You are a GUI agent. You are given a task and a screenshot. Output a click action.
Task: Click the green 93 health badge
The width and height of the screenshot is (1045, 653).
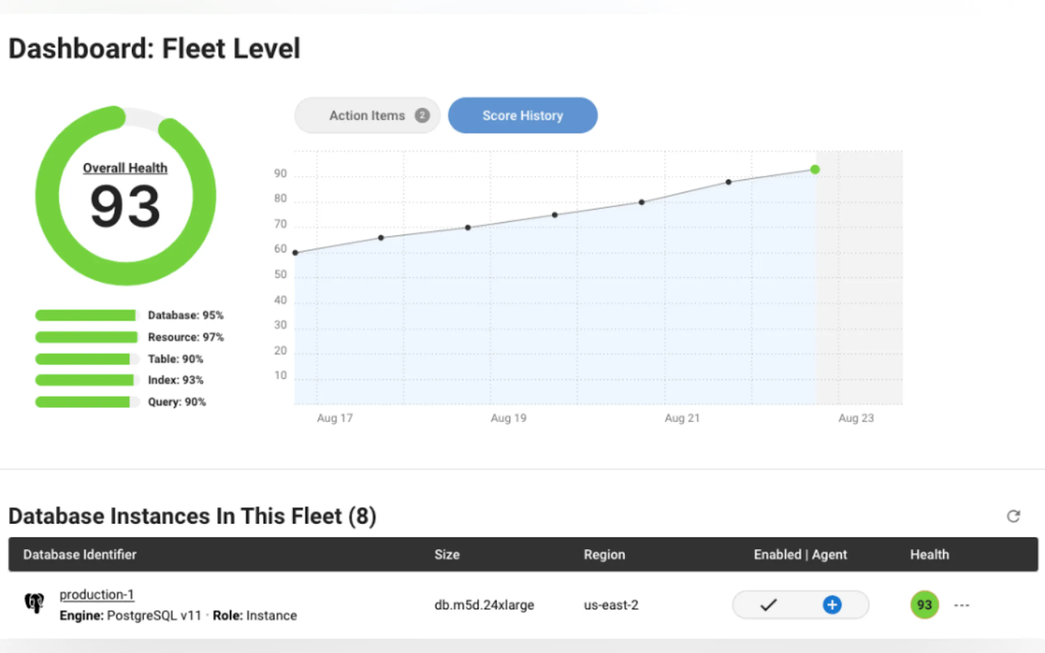coord(924,604)
